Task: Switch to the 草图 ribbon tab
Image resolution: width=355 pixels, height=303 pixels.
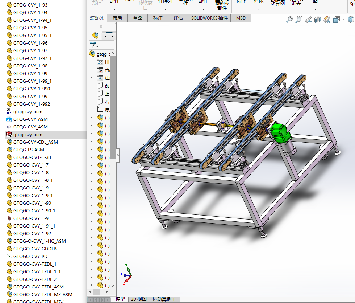Action: tap(137, 18)
